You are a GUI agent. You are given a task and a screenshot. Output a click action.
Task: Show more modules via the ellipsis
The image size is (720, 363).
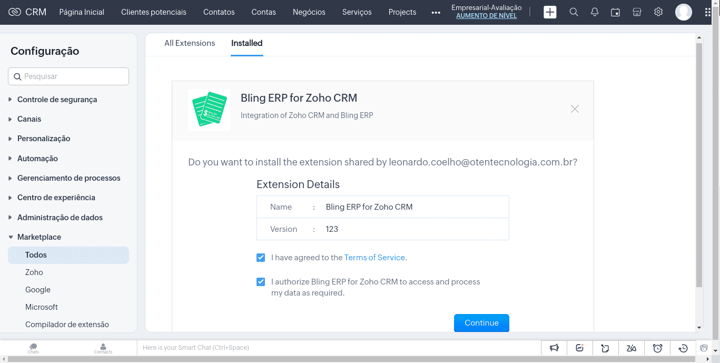tap(436, 12)
